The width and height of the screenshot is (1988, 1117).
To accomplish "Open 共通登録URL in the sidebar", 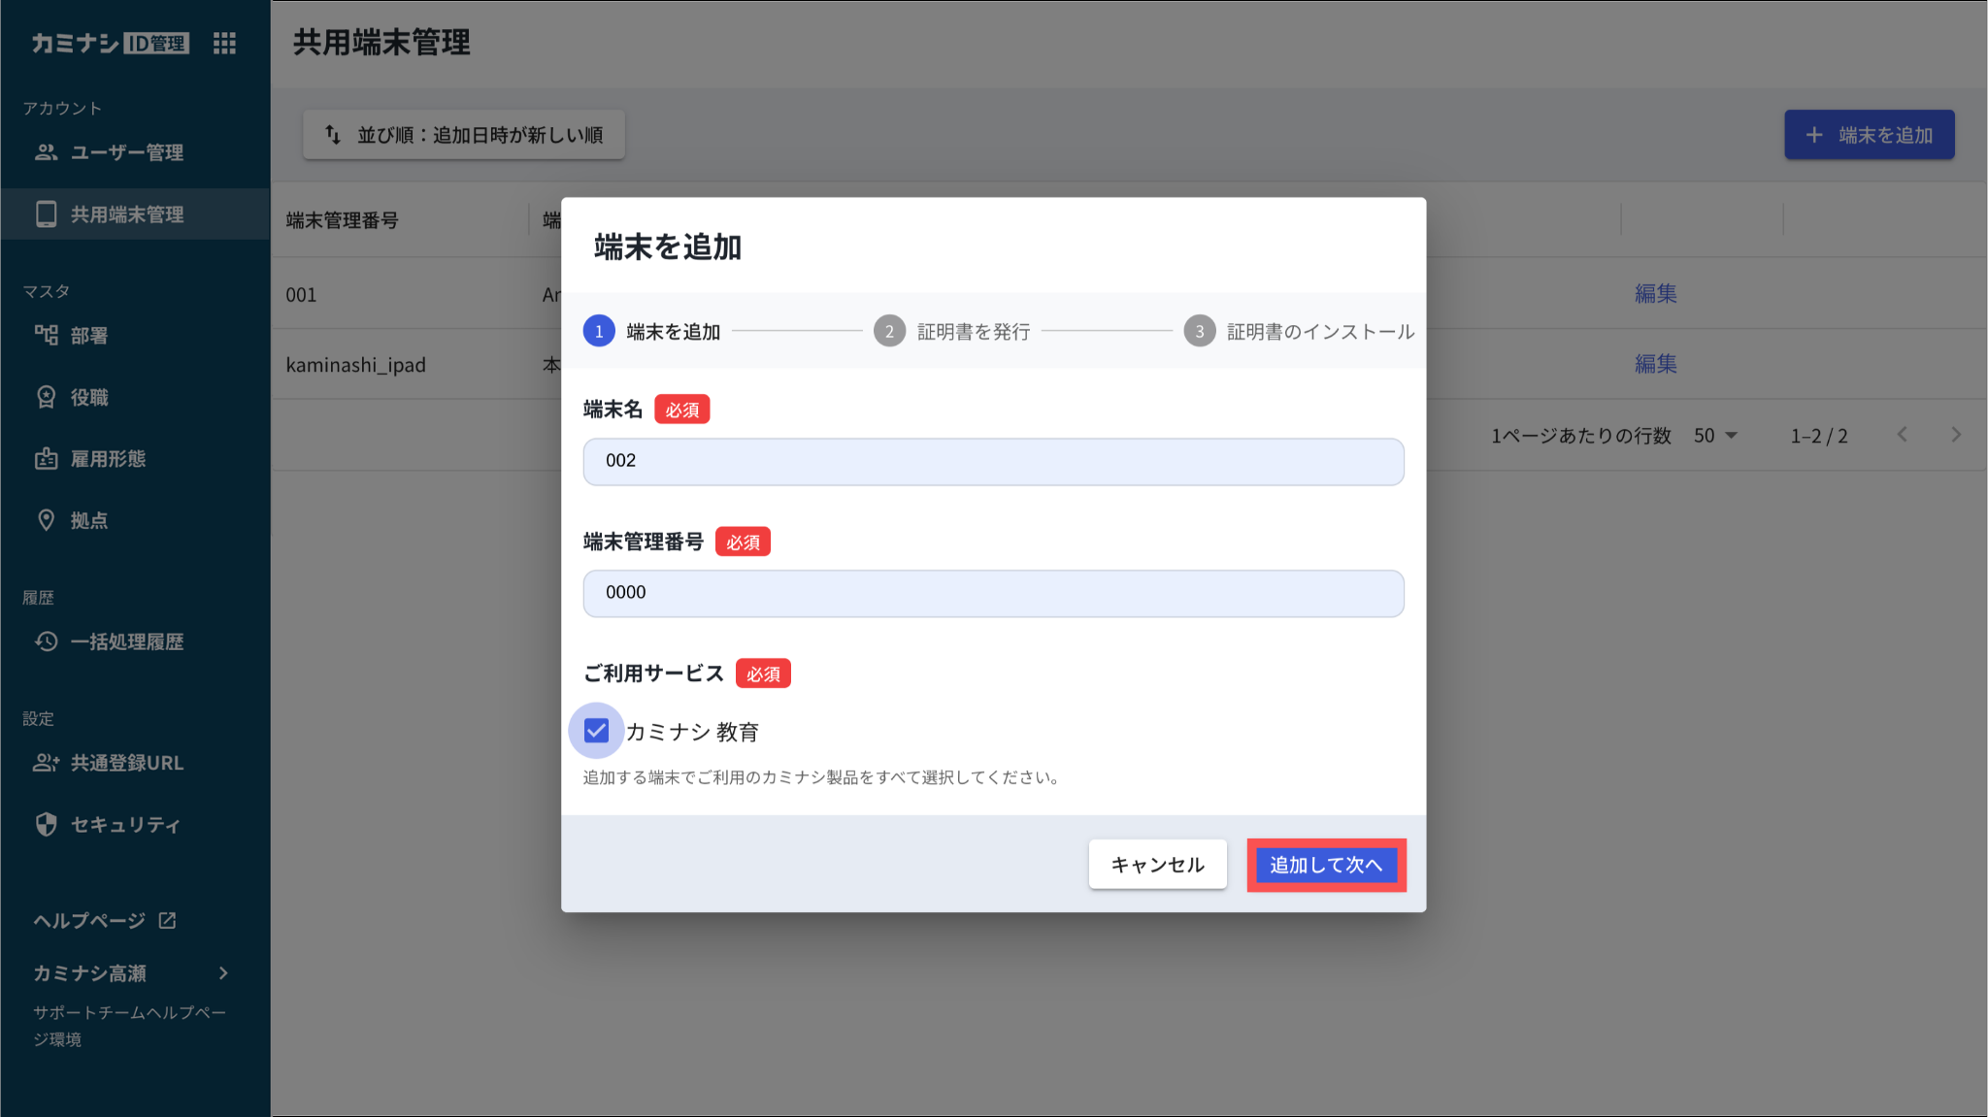I will (126, 763).
